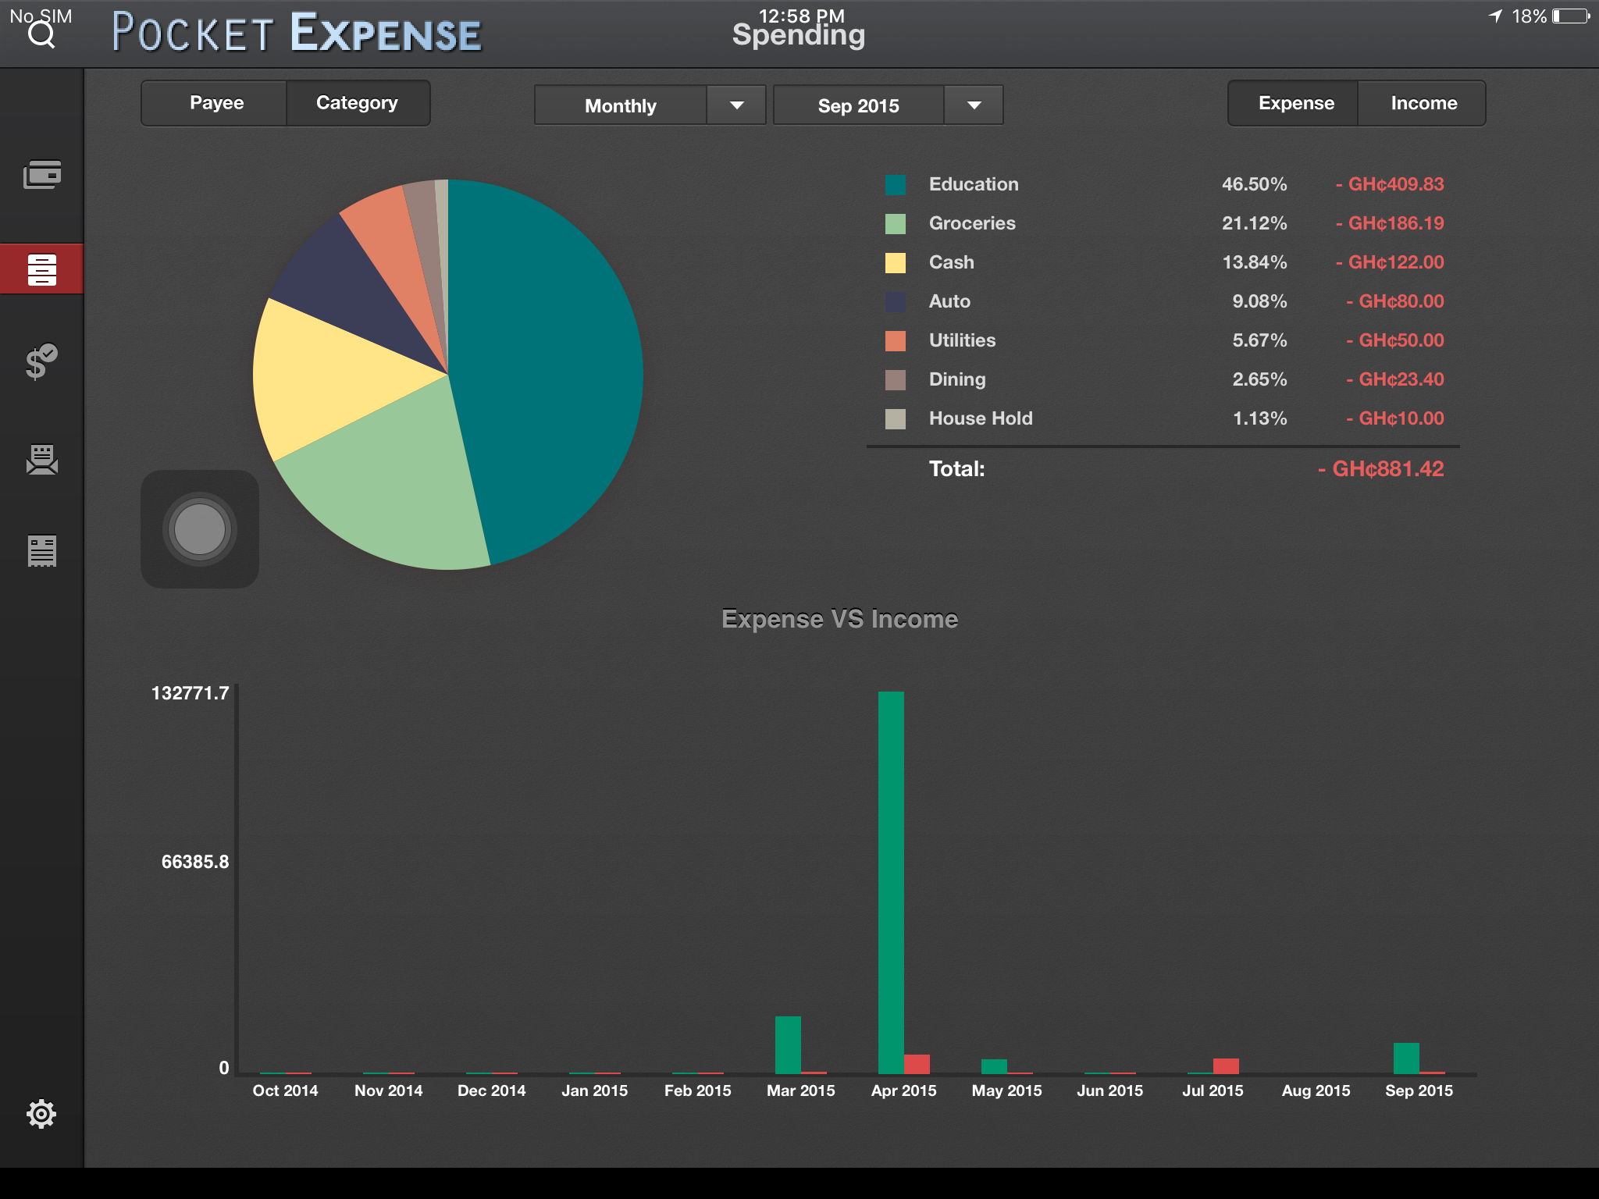Click the 66385.8 y-axis value
This screenshot has width=1599, height=1199.
point(195,862)
